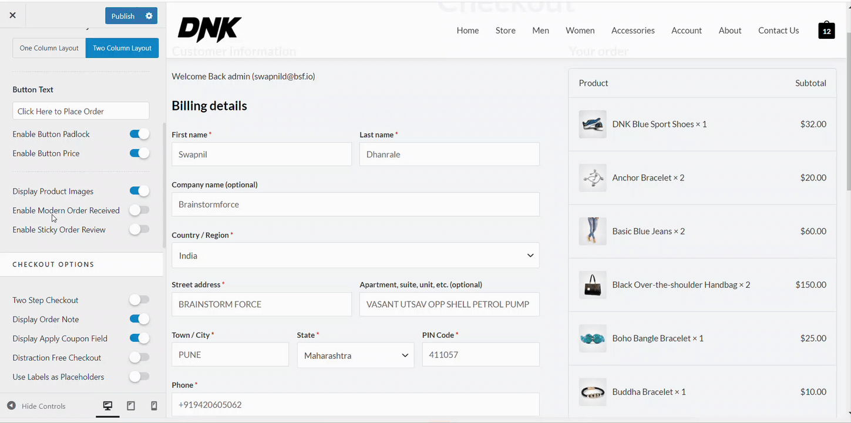Enable Modern Order Received switch
851x423 pixels.
click(139, 210)
